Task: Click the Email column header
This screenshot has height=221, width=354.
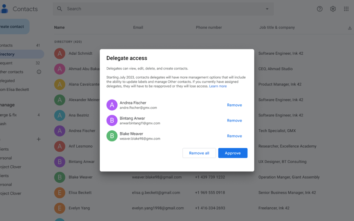Action: 138,27
